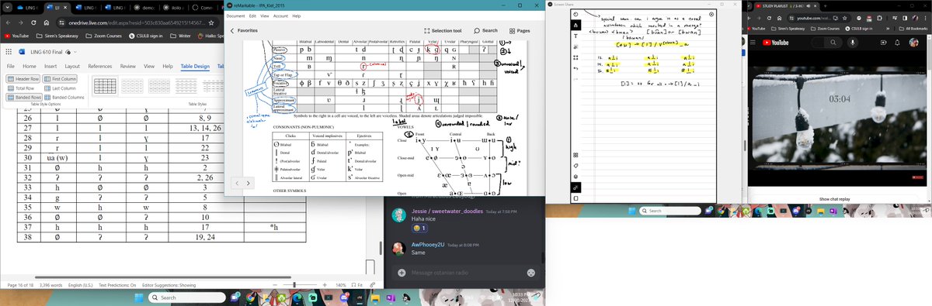
Task: Open Windows Start menu on left taskbar
Action: pos(139,297)
